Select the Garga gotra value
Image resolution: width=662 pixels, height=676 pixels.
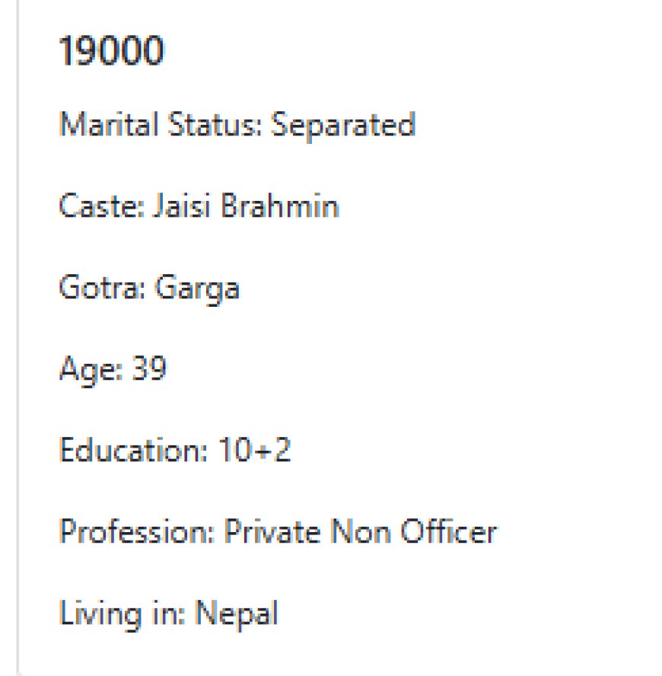pyautogui.click(x=197, y=289)
